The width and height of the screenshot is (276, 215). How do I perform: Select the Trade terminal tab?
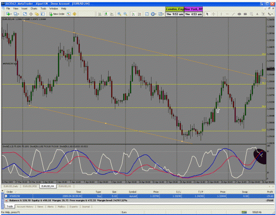10,206
